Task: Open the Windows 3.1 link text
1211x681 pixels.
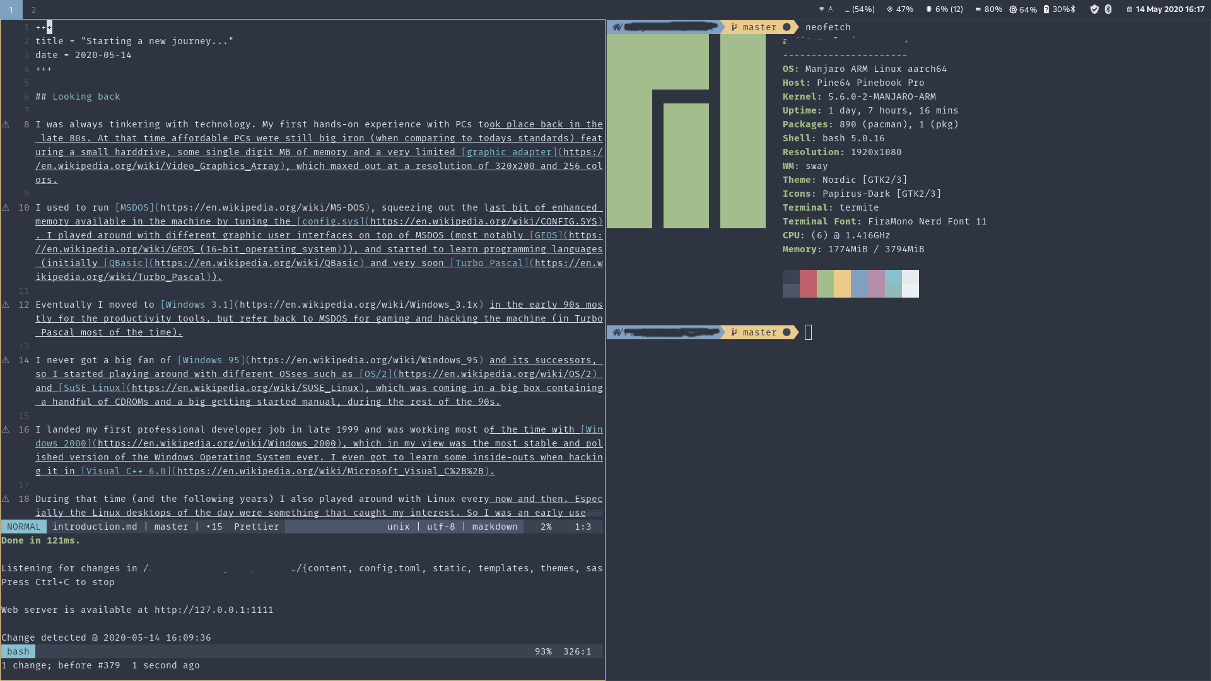Action: (197, 305)
